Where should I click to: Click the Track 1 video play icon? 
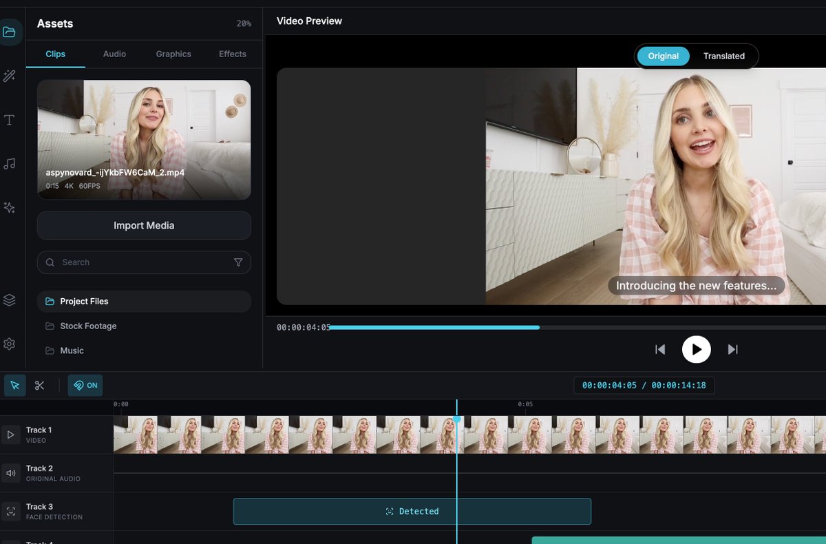pos(10,435)
